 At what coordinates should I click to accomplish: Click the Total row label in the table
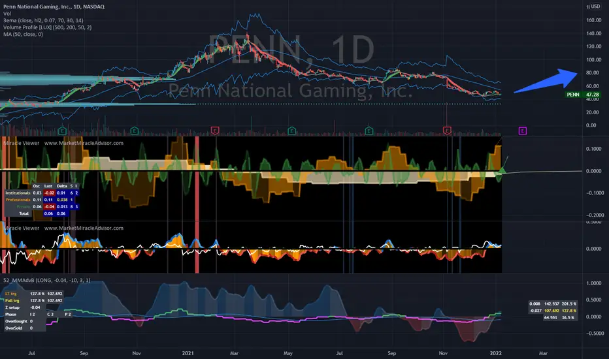[x=24, y=213]
